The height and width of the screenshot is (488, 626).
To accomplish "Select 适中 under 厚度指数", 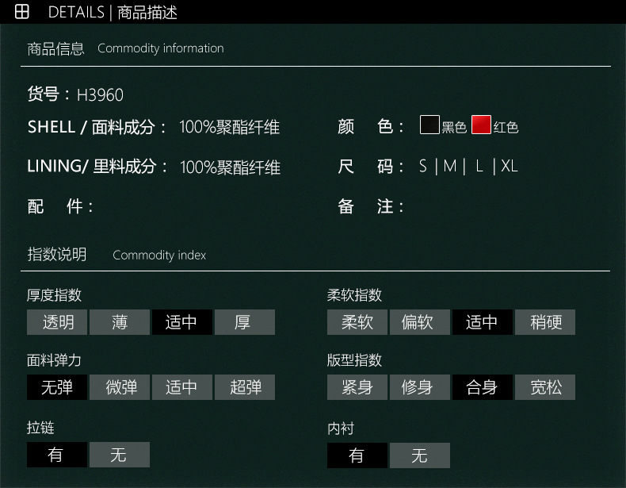I will 182,322.
